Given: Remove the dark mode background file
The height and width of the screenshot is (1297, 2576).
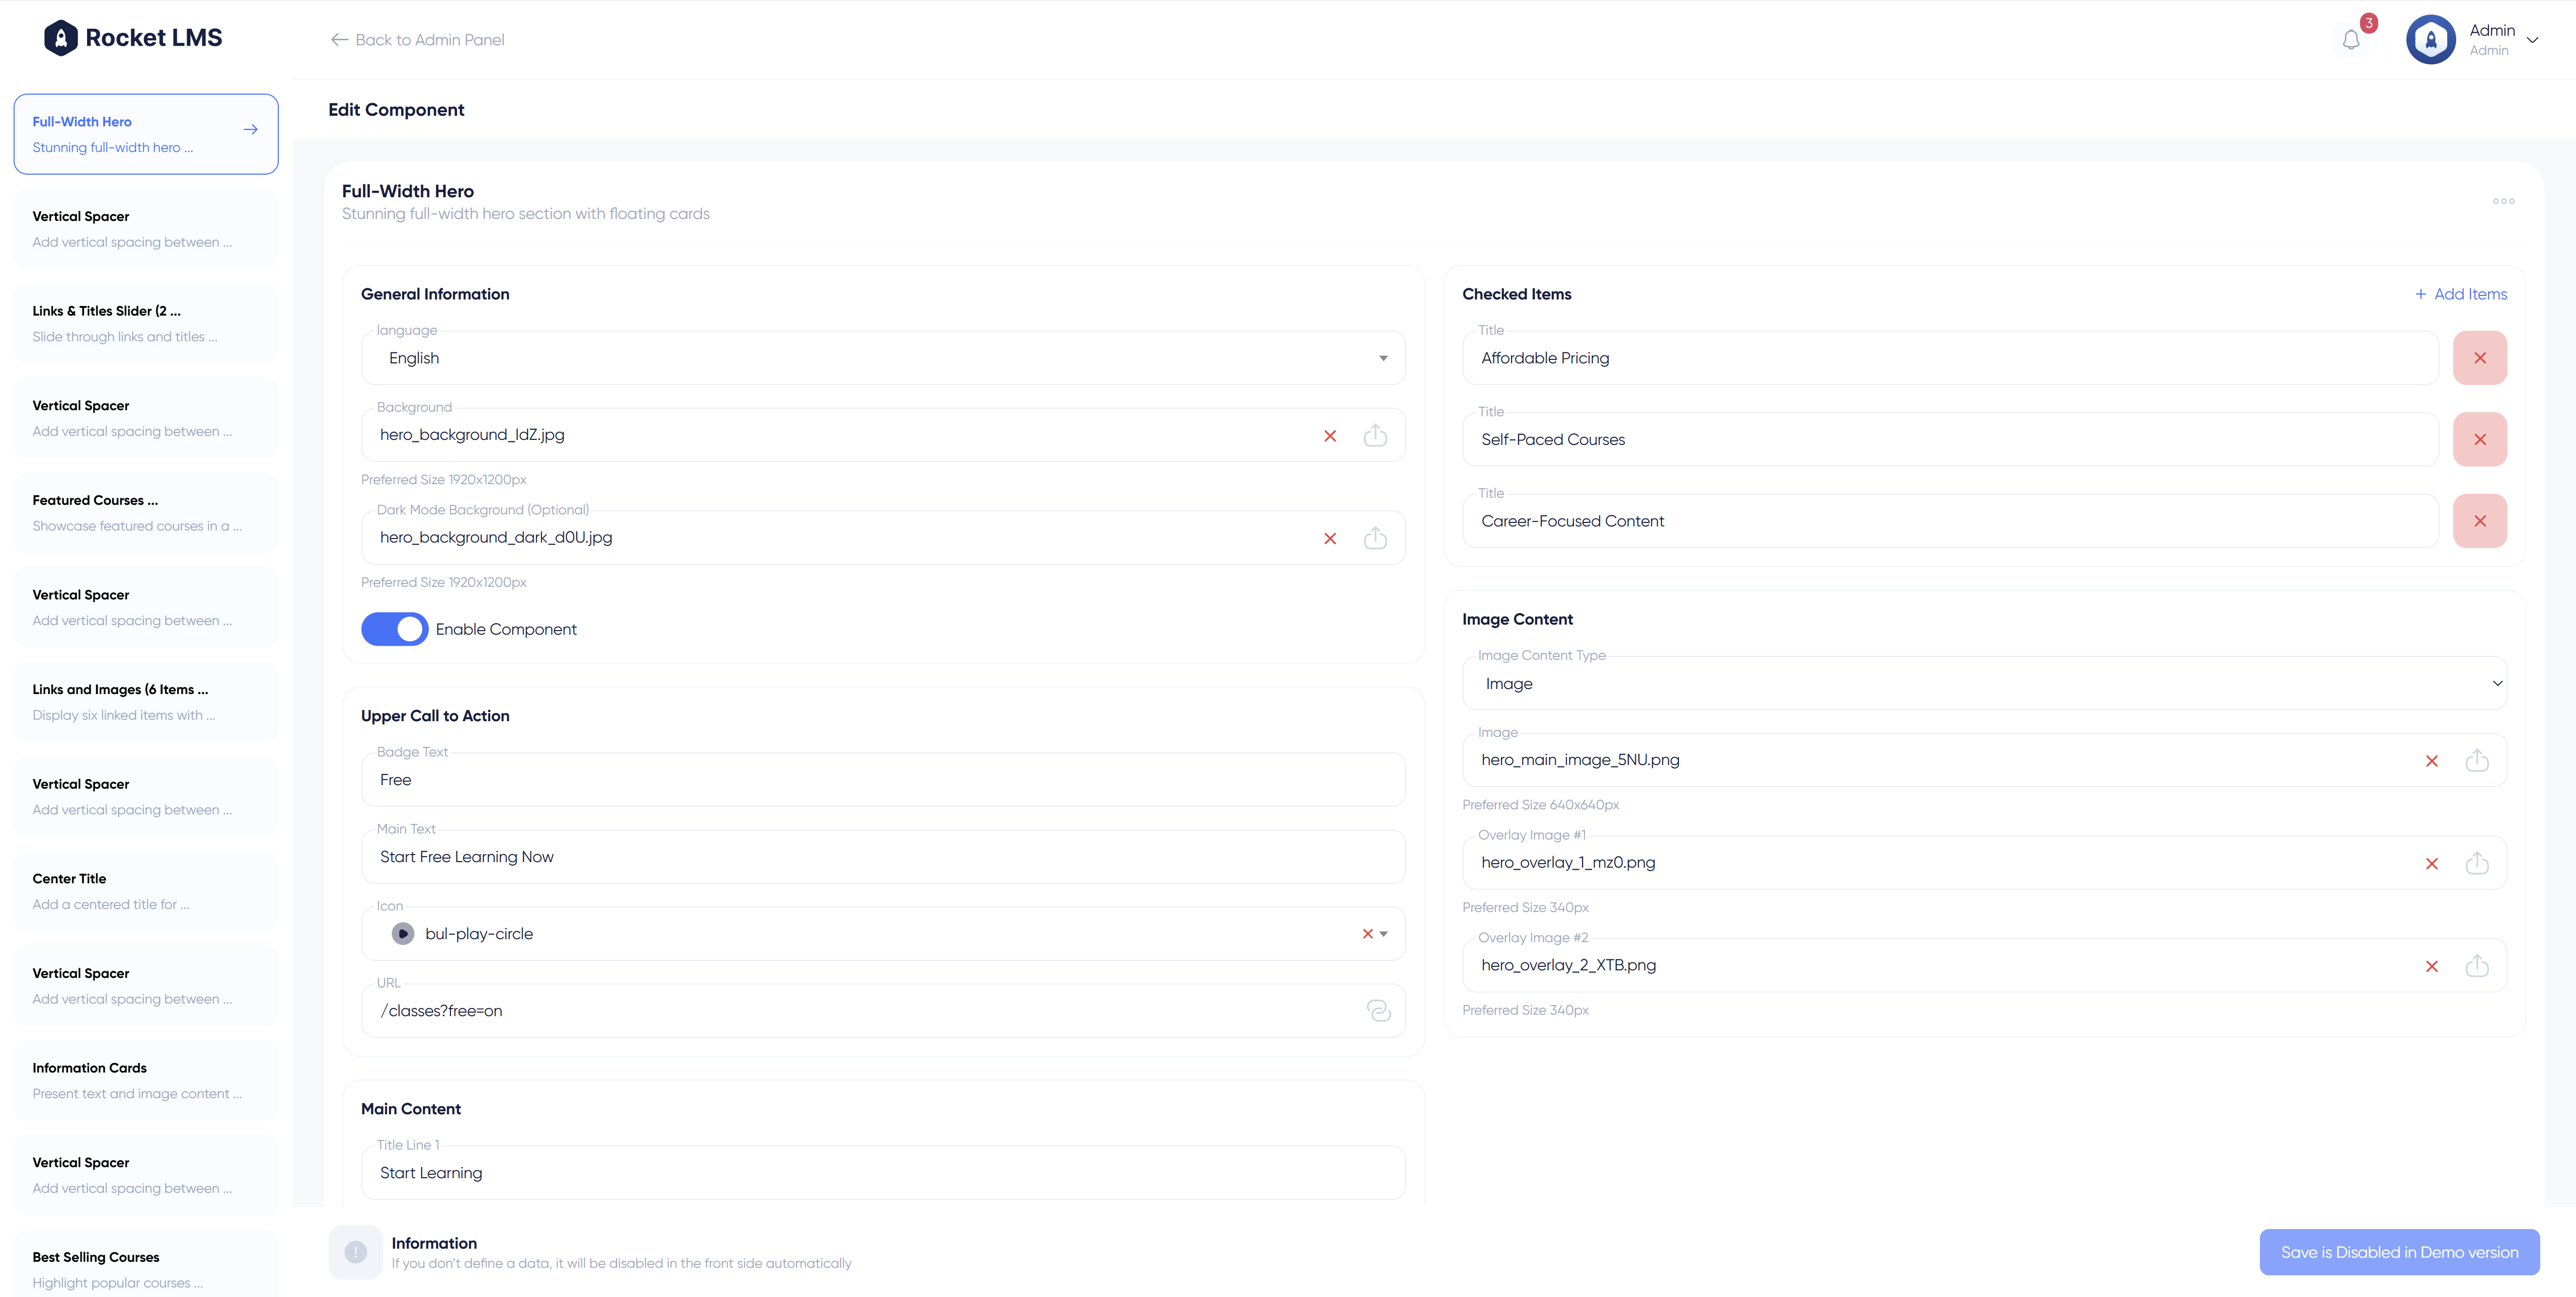Looking at the screenshot, I should (x=1330, y=538).
